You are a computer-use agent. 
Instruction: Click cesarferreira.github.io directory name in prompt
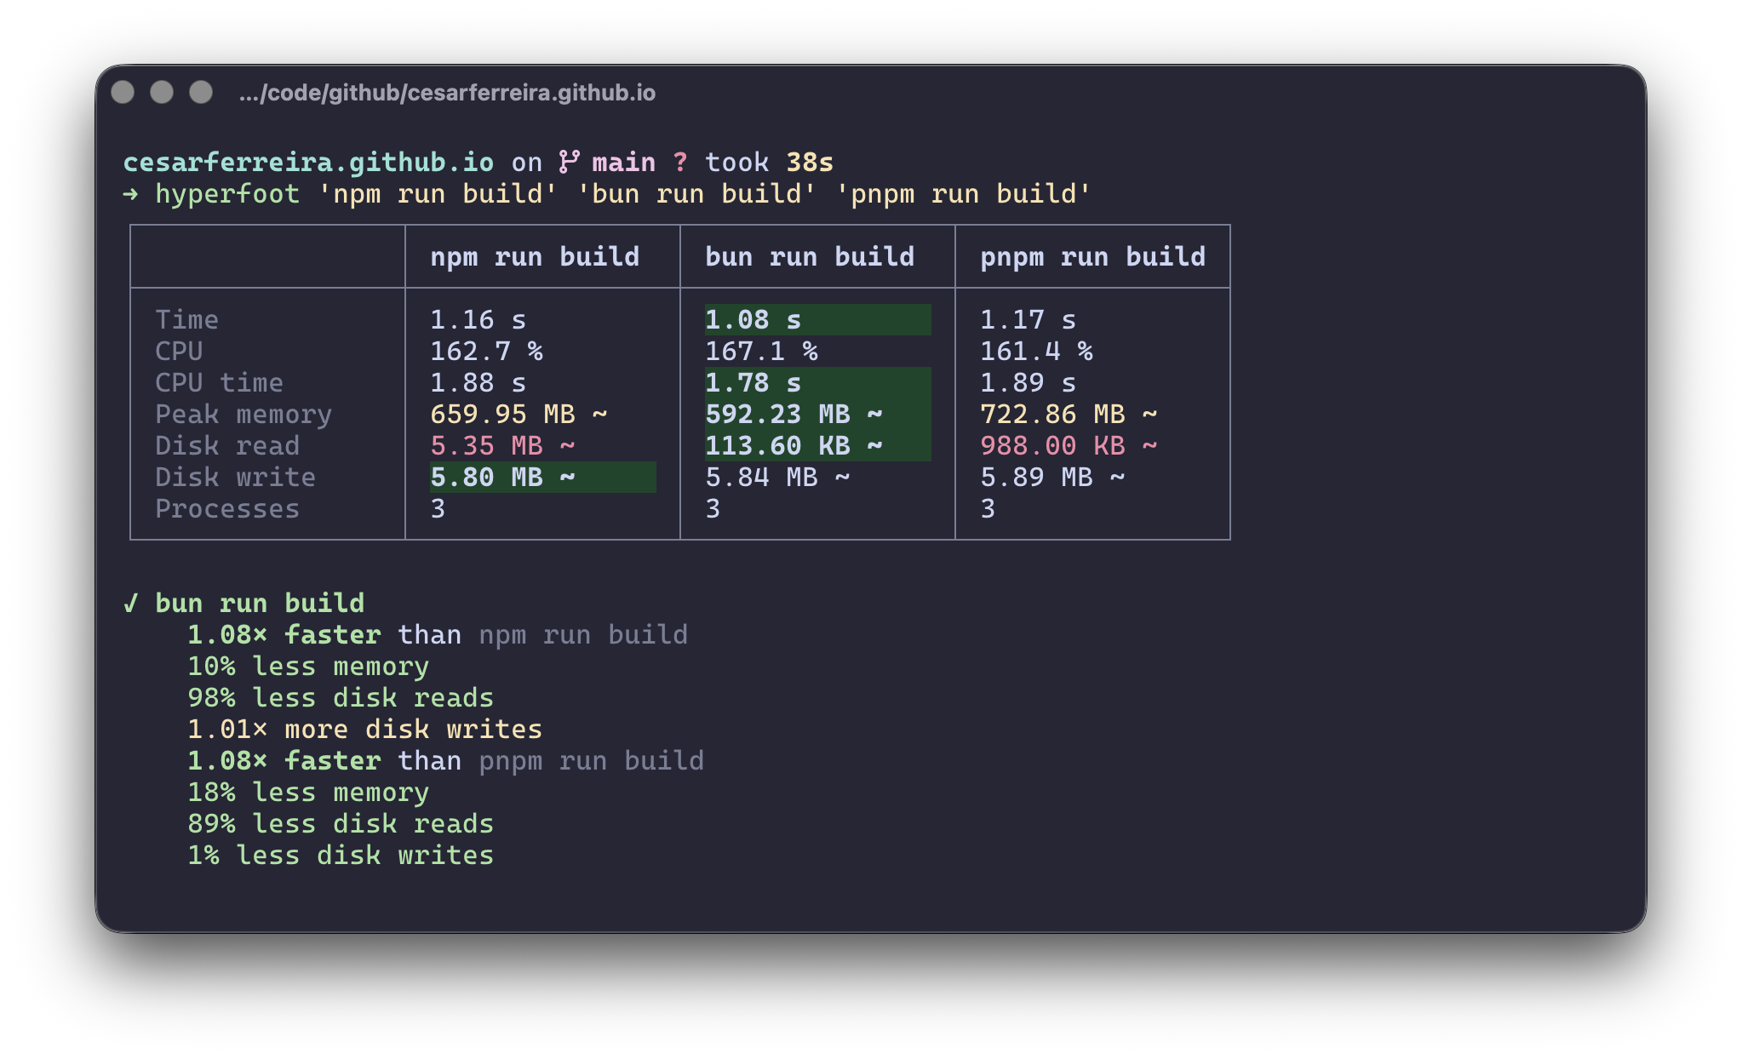[x=308, y=162]
